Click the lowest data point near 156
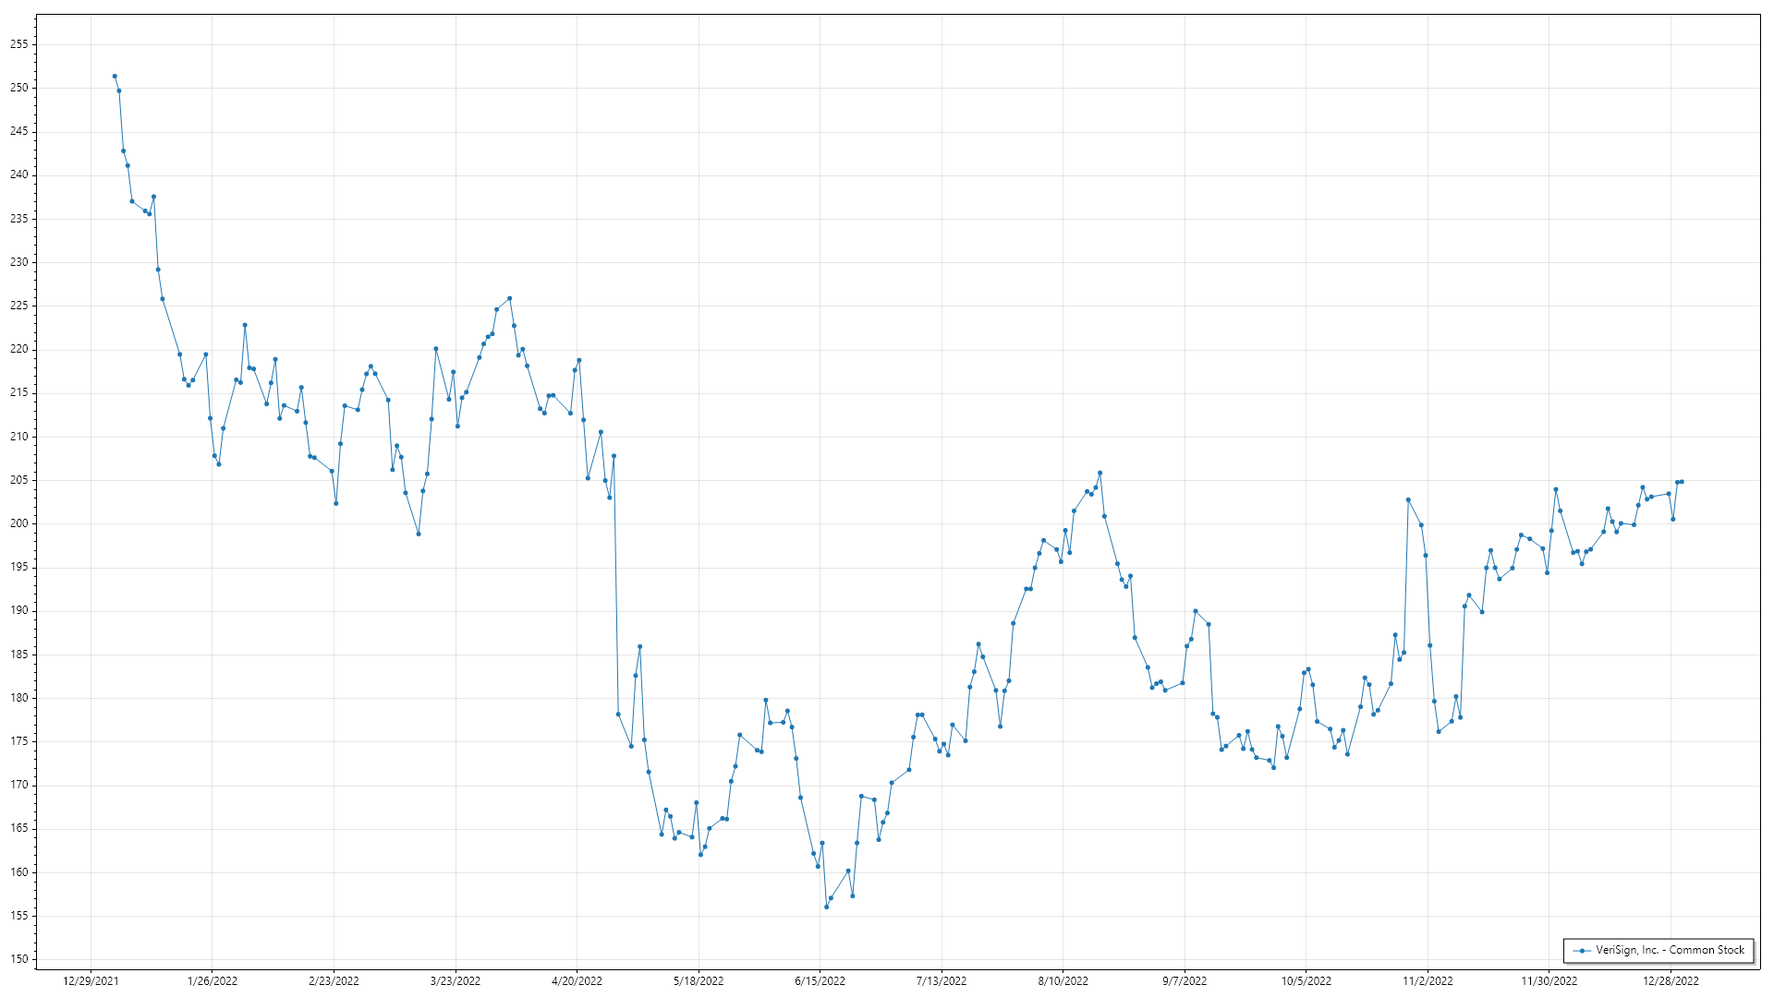The width and height of the screenshot is (1774, 997). click(826, 907)
